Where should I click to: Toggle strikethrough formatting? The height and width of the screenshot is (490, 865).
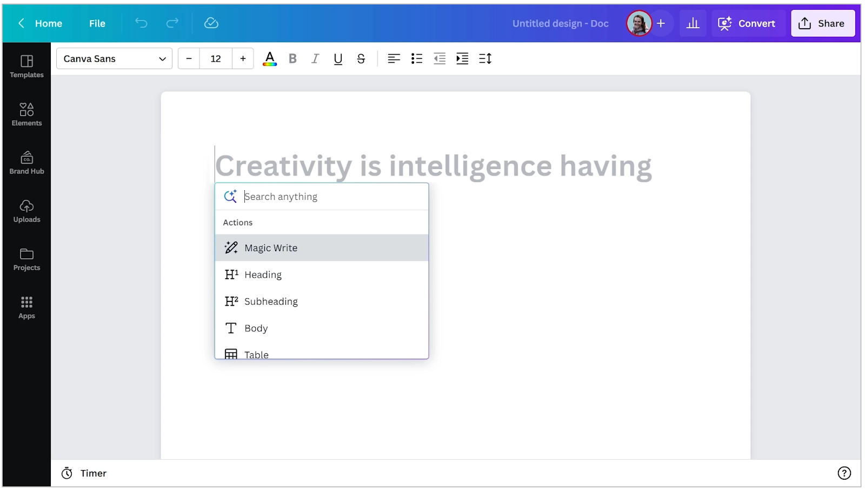[x=361, y=58]
